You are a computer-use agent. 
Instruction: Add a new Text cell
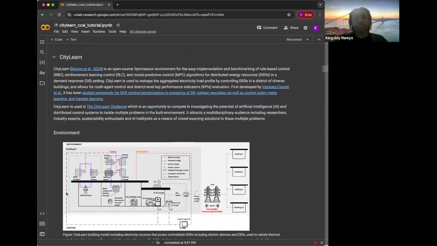(x=71, y=40)
